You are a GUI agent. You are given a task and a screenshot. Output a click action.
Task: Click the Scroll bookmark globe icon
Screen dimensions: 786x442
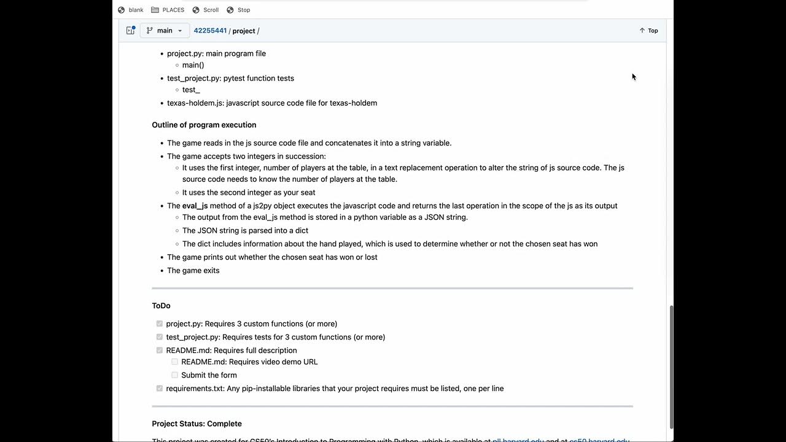click(196, 10)
